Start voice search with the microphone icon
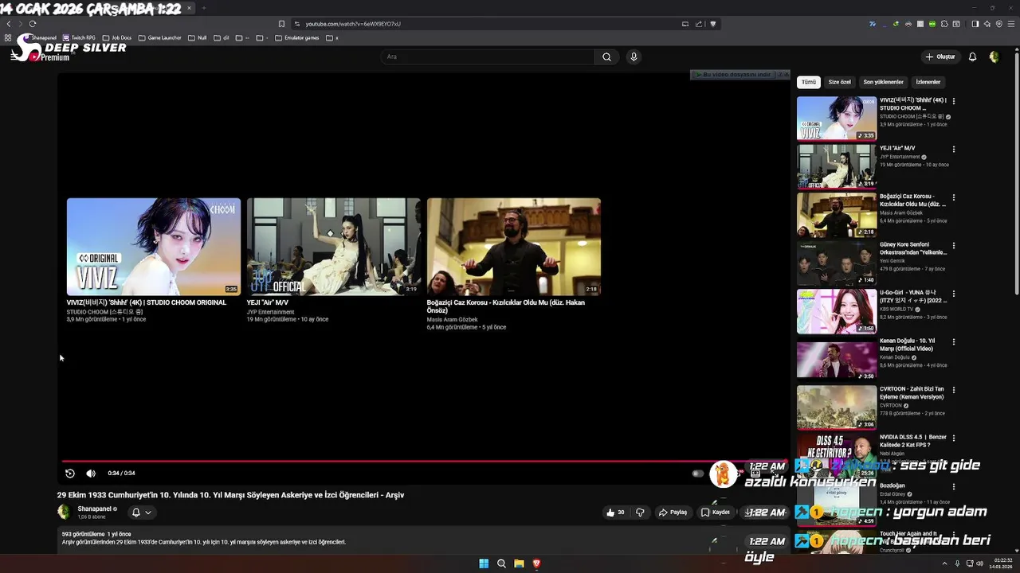 click(x=634, y=57)
